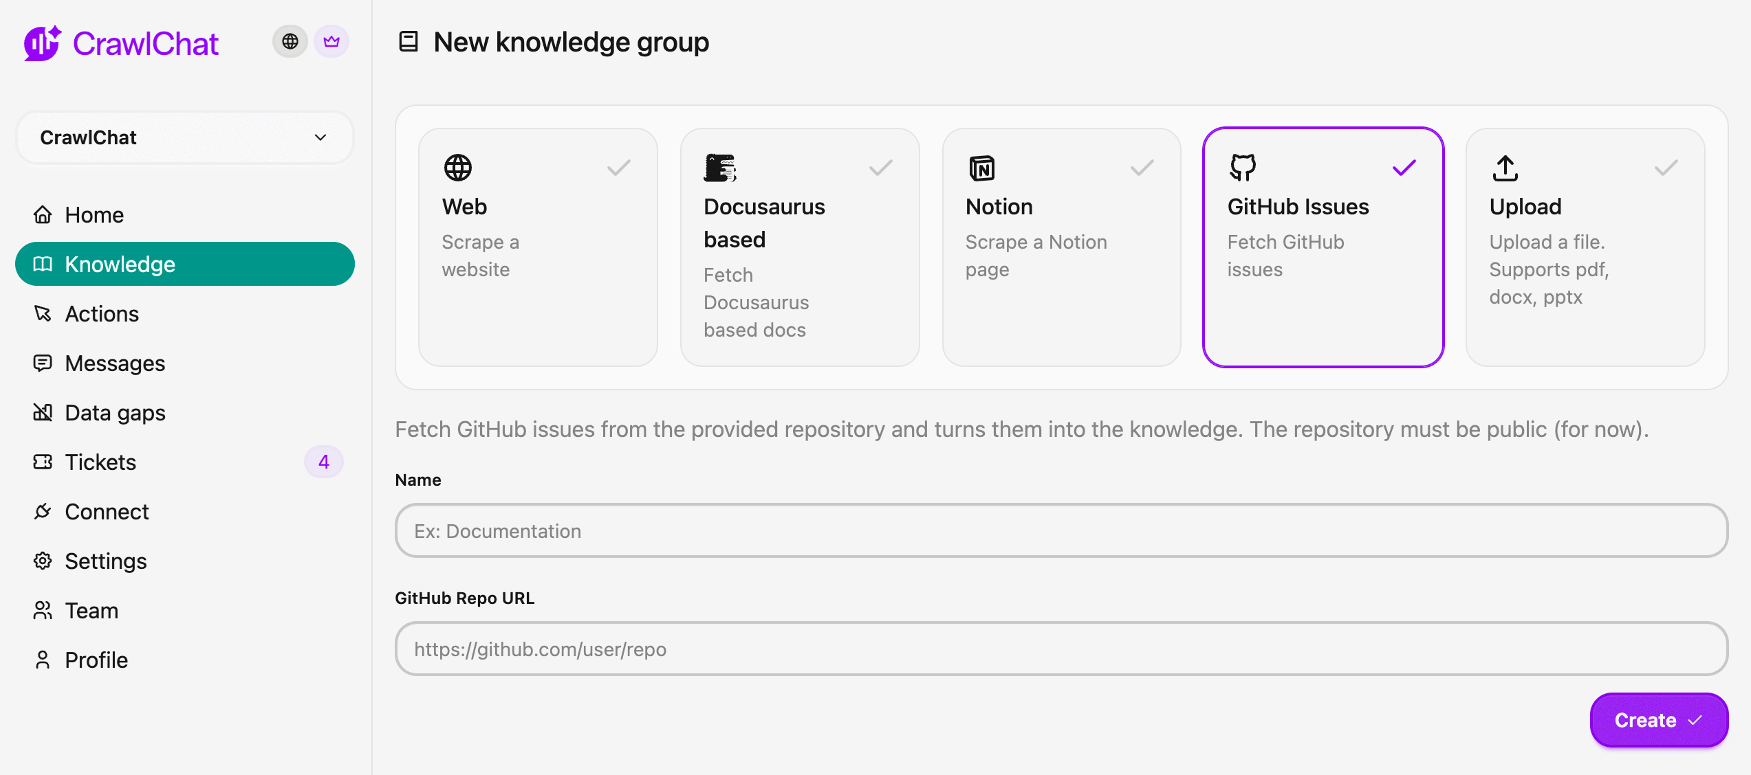This screenshot has width=1751, height=775.
Task: Click the checkmark on Upload card
Action: pos(1666,168)
